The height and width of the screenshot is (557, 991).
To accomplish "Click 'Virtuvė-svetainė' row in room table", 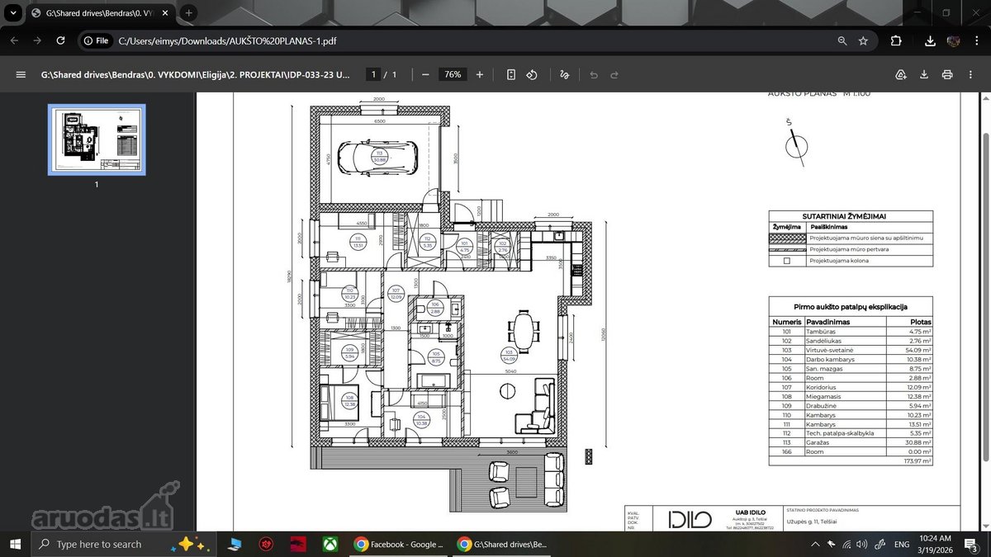I will point(851,350).
